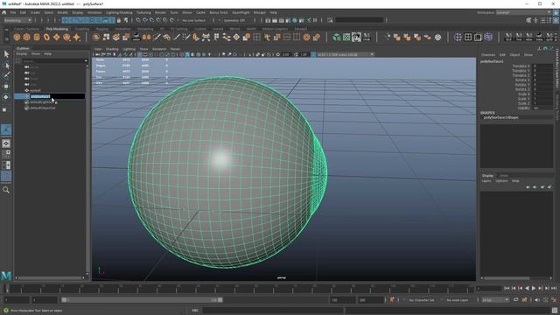
Task: Click the Maya home icon
Action: (x=4, y=12)
